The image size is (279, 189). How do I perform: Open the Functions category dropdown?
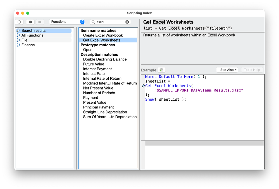click(67, 22)
